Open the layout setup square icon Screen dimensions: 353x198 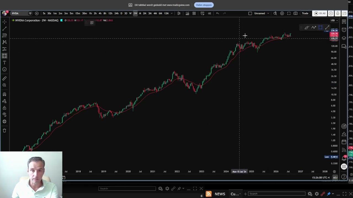[250, 13]
